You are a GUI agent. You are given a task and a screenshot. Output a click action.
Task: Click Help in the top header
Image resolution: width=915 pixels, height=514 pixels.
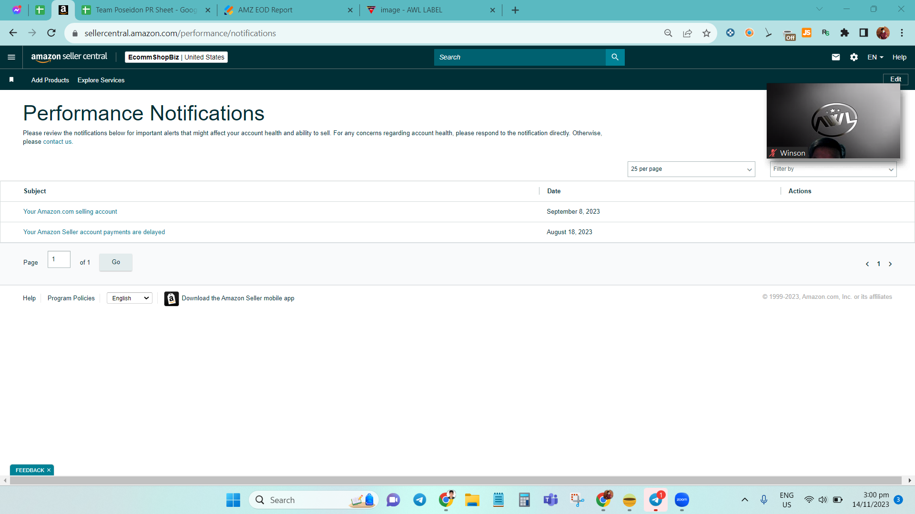[899, 57]
